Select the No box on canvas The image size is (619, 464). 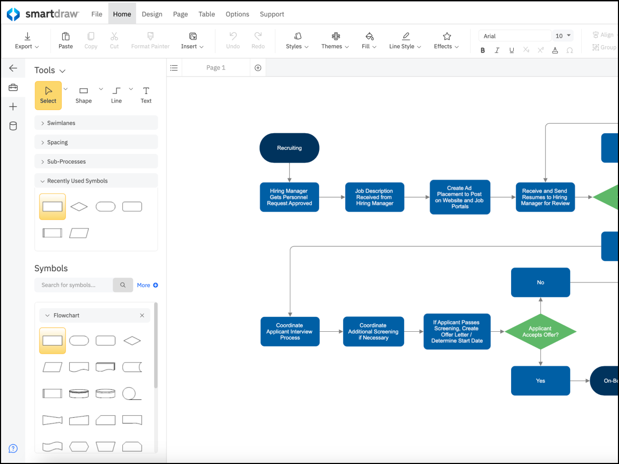[540, 282]
